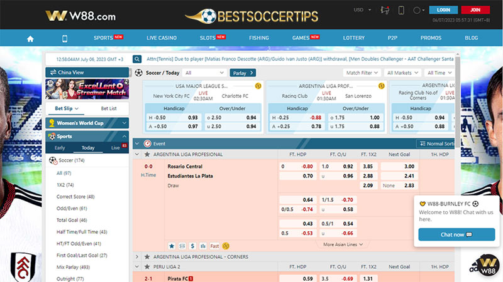Screen dimensions: 503x282
Task: Click coin icon on USA Major League card
Action: pyautogui.click(x=258, y=86)
